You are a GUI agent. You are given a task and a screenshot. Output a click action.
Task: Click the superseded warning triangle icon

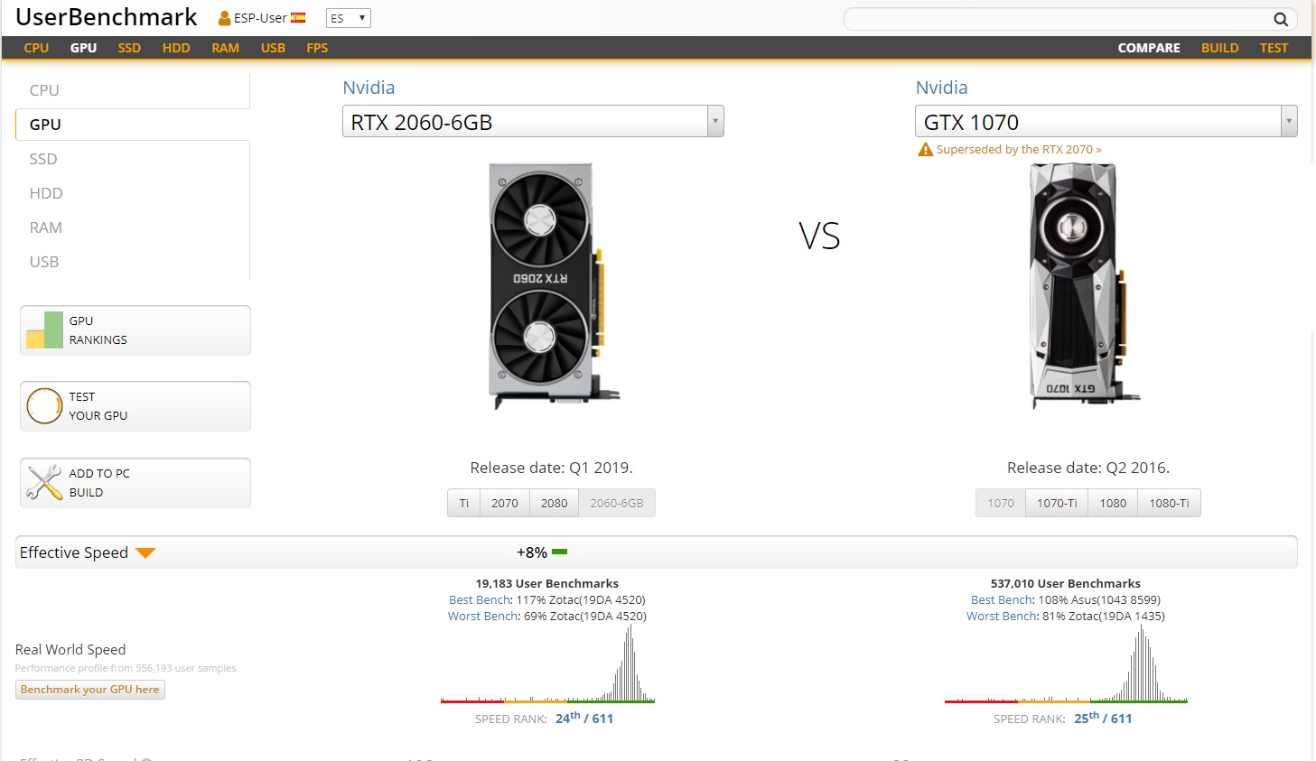pyautogui.click(x=925, y=150)
